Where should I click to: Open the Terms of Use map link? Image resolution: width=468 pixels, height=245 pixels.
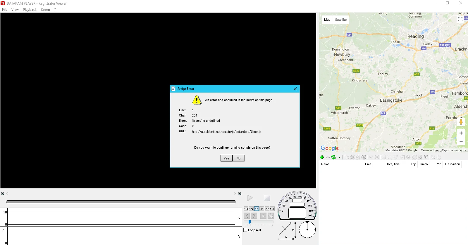point(430,150)
